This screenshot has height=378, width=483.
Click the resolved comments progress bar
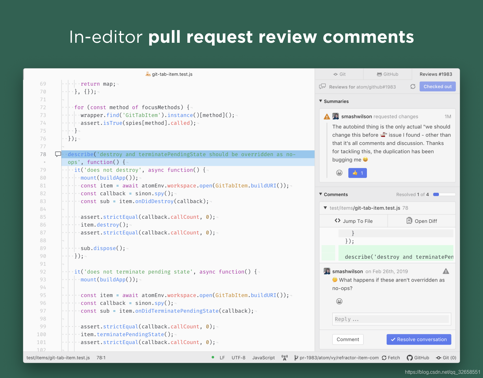point(444,194)
